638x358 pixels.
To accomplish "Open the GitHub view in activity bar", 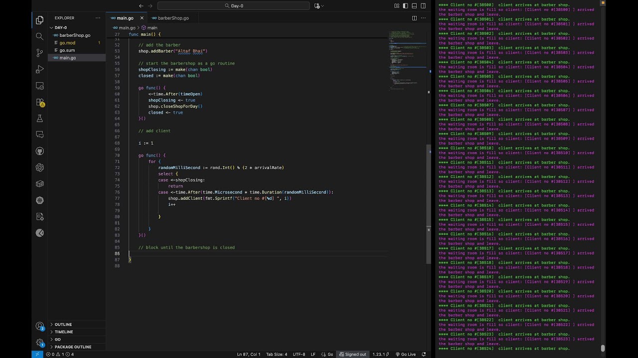I will coord(40,151).
